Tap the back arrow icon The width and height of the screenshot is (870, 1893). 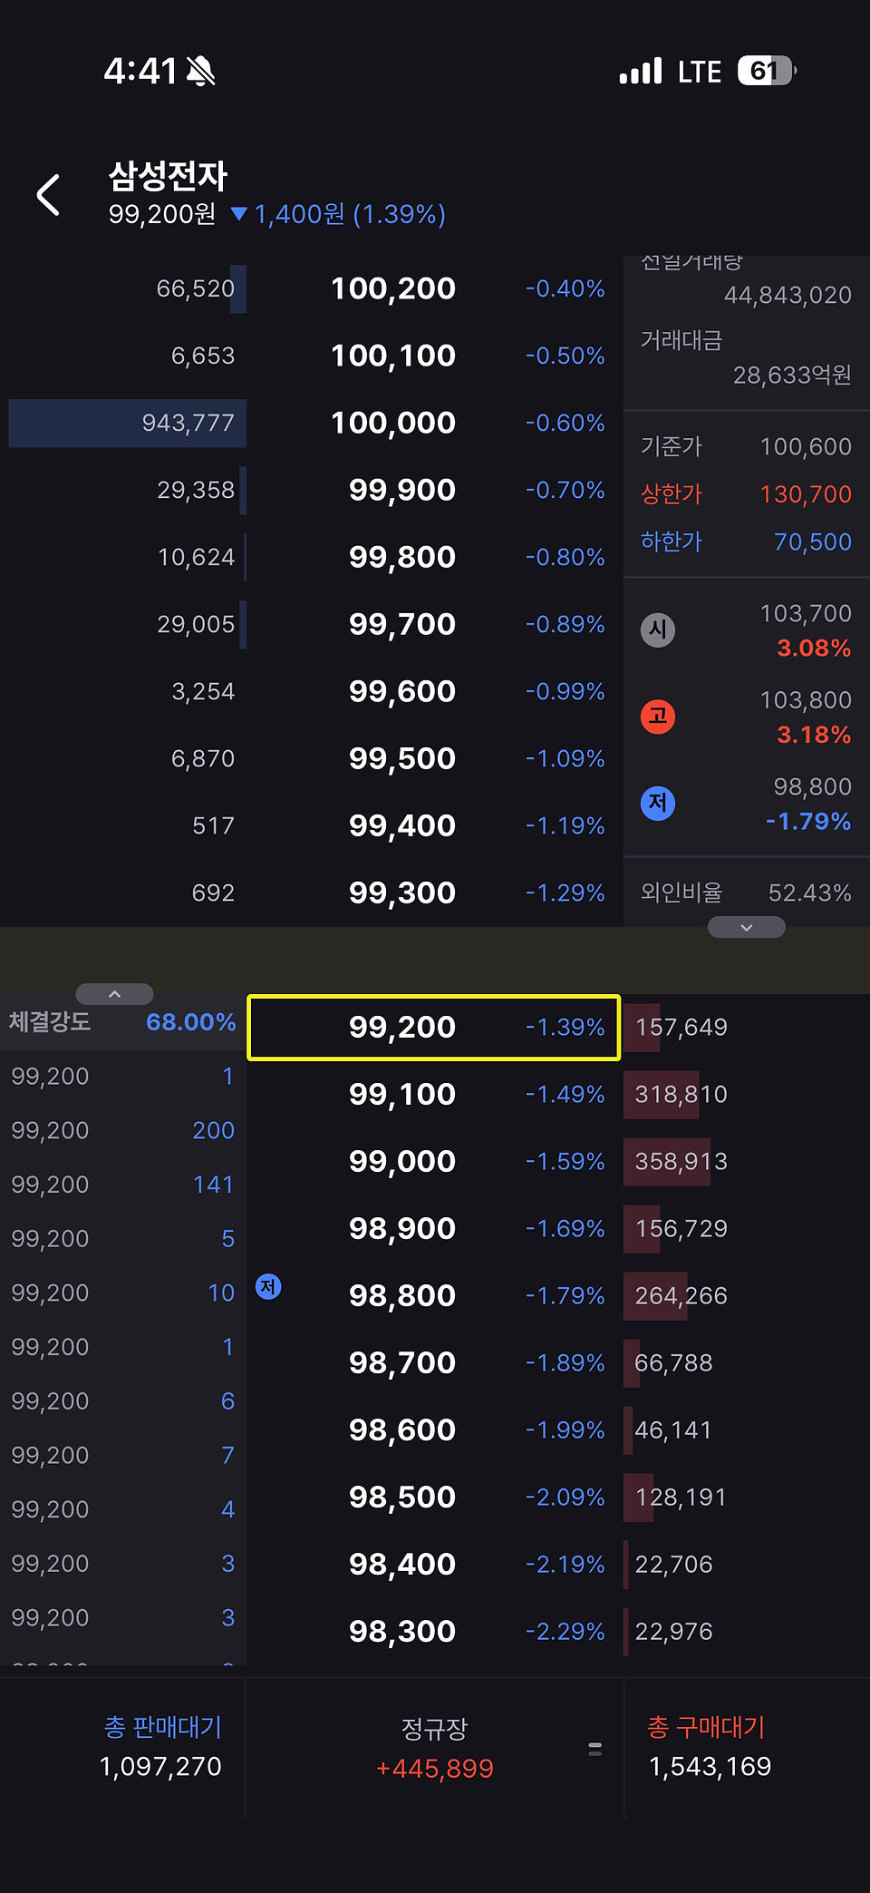pyautogui.click(x=48, y=195)
